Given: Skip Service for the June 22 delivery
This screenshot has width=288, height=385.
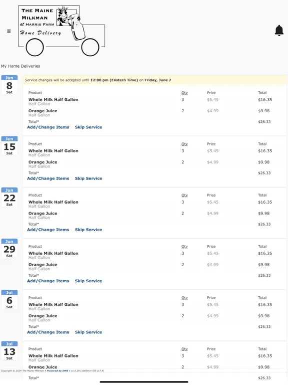Looking at the screenshot, I should coord(88,230).
